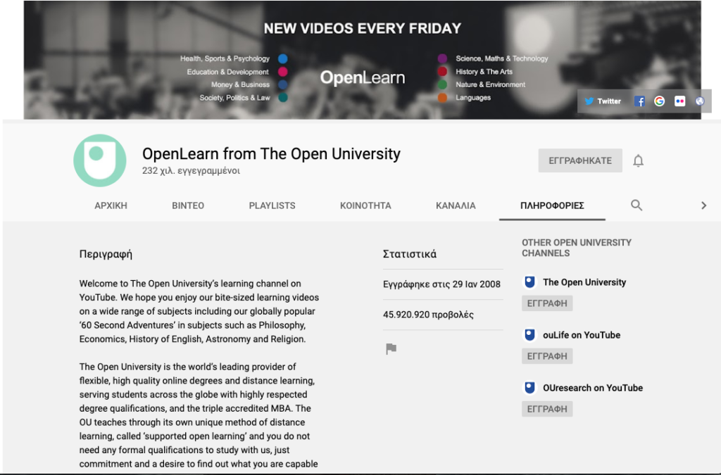Click the OpenLearn channel avatar
Screen dimensions: 721x475
[x=100, y=160]
